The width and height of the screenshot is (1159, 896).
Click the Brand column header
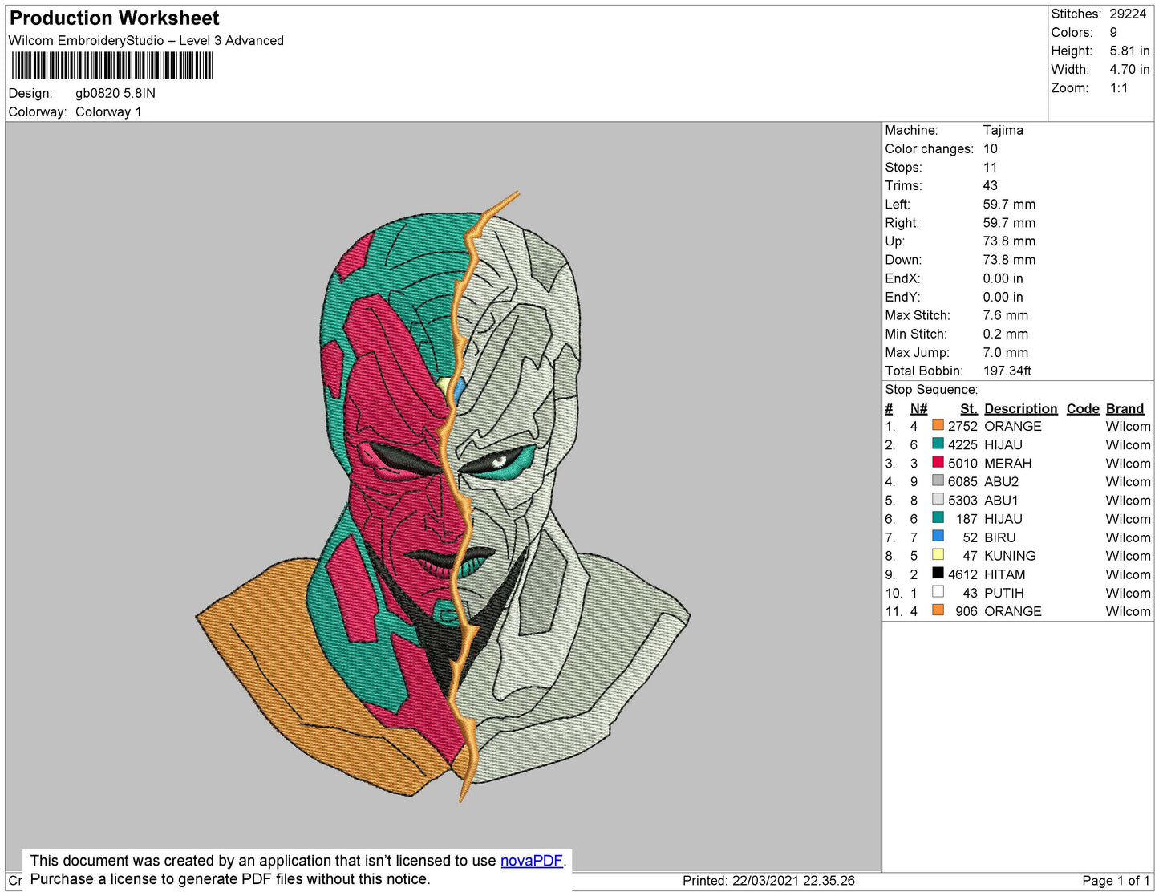(1125, 408)
